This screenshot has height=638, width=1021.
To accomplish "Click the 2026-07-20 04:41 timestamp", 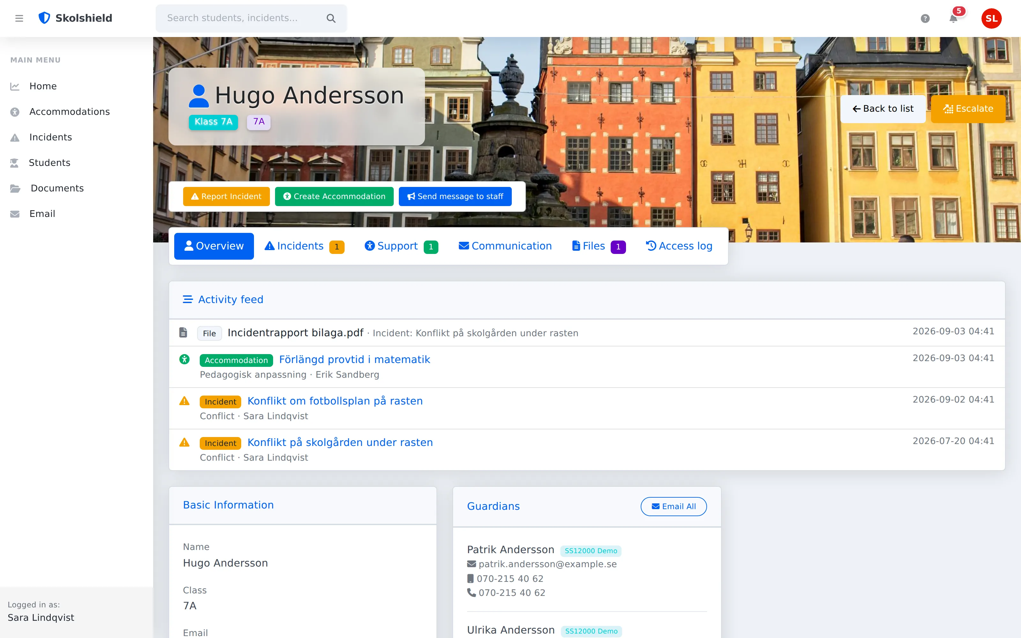I will [x=953, y=441].
